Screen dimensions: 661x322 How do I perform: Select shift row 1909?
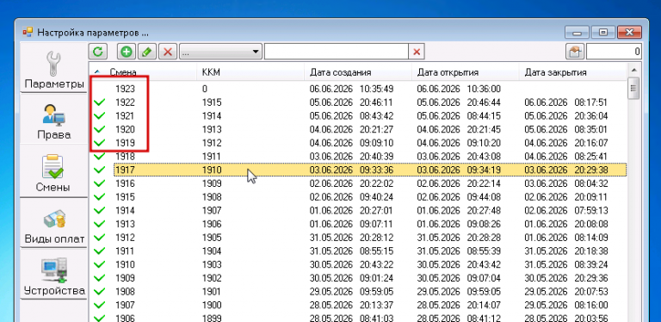pyautogui.click(x=358, y=278)
